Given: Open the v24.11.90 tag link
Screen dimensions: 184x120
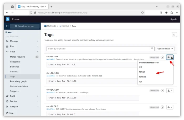Looking at the screenshot, I should pyautogui.click(x=54, y=73).
